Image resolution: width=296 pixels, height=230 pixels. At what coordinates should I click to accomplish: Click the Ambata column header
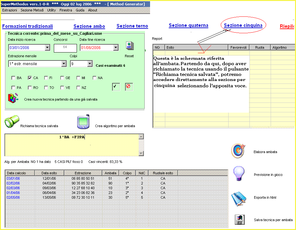pos(110,173)
